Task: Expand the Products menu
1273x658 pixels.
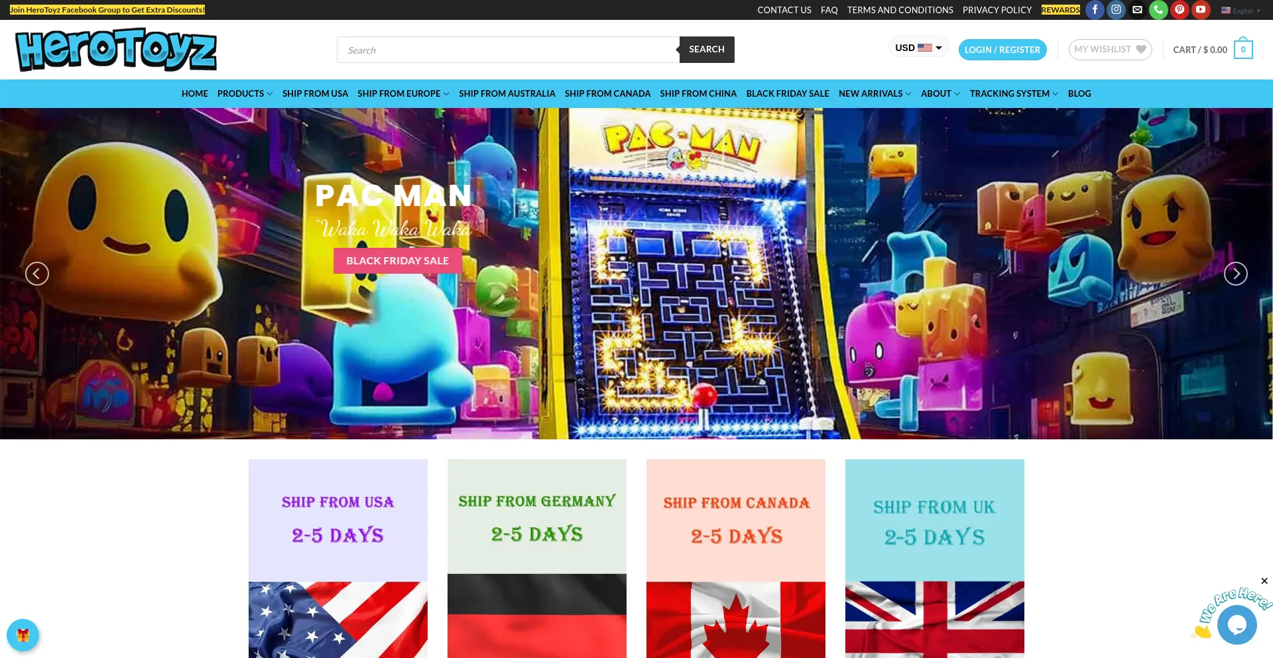Action: click(245, 93)
